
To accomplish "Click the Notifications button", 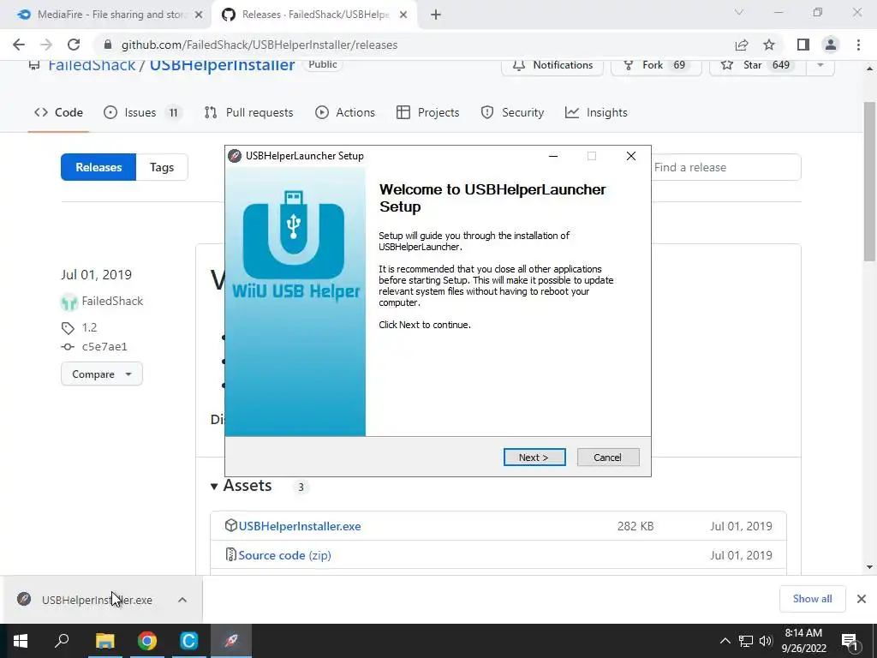I will tap(552, 65).
